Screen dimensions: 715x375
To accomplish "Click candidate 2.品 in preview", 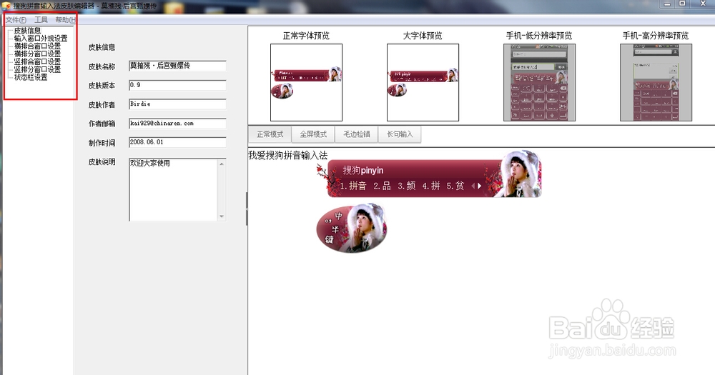I will pos(382,186).
